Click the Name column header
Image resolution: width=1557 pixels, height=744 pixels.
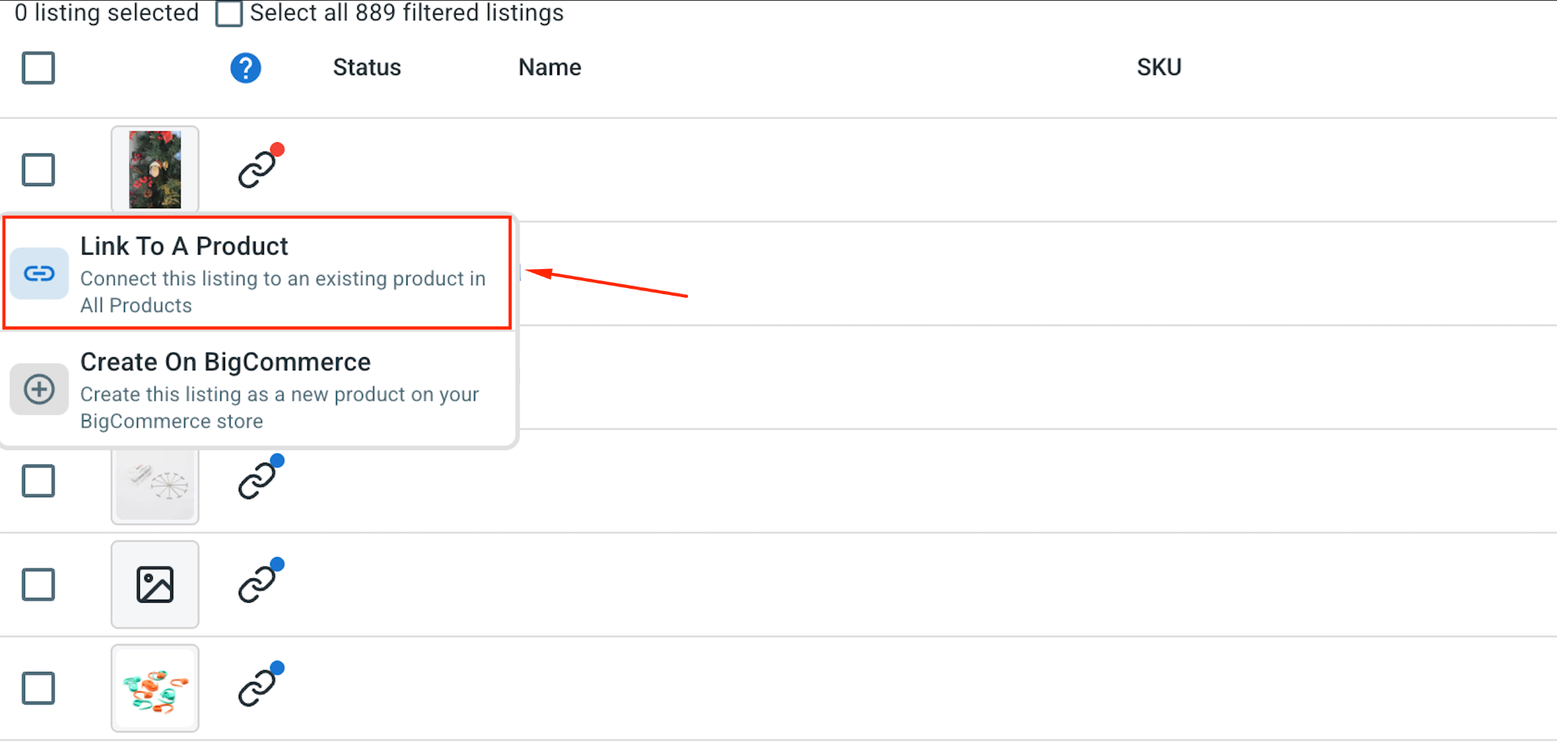pyautogui.click(x=550, y=68)
